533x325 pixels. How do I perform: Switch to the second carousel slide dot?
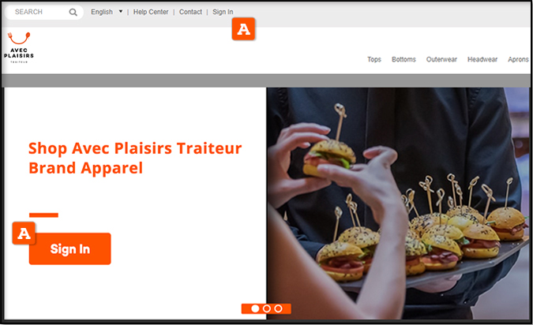pyautogui.click(x=267, y=308)
